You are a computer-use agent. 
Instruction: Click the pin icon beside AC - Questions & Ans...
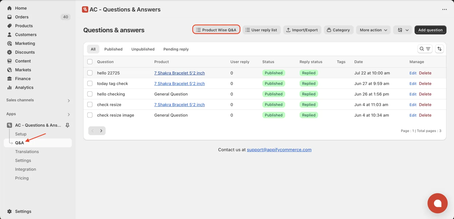point(68,125)
